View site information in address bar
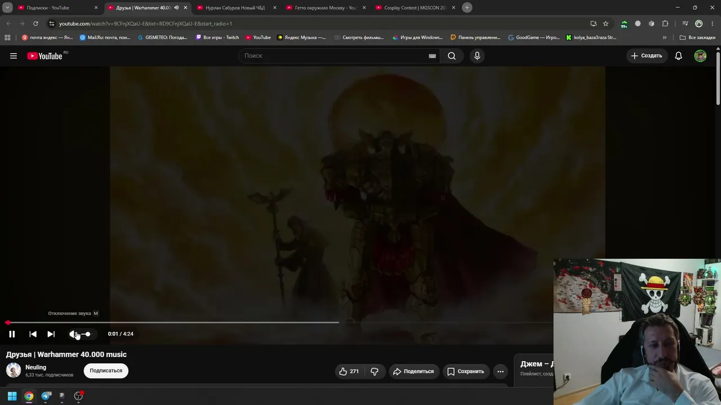721x405 pixels. pos(51,24)
